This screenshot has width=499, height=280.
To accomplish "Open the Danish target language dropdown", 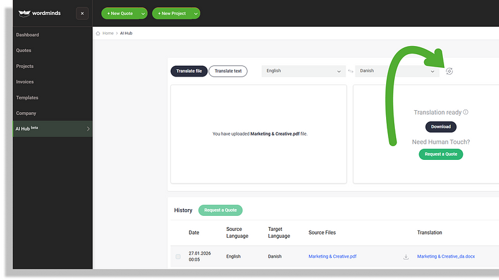I will (x=397, y=71).
